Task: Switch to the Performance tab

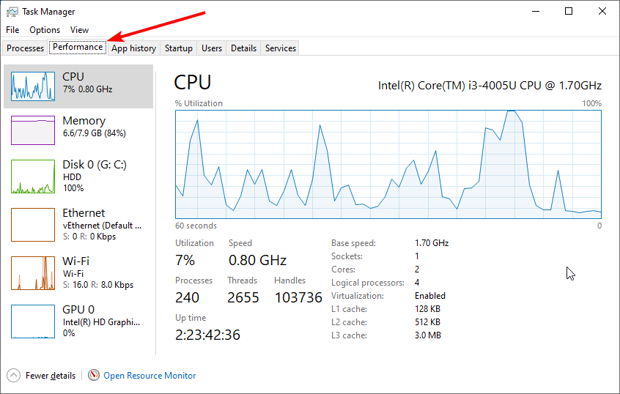Action: point(78,47)
